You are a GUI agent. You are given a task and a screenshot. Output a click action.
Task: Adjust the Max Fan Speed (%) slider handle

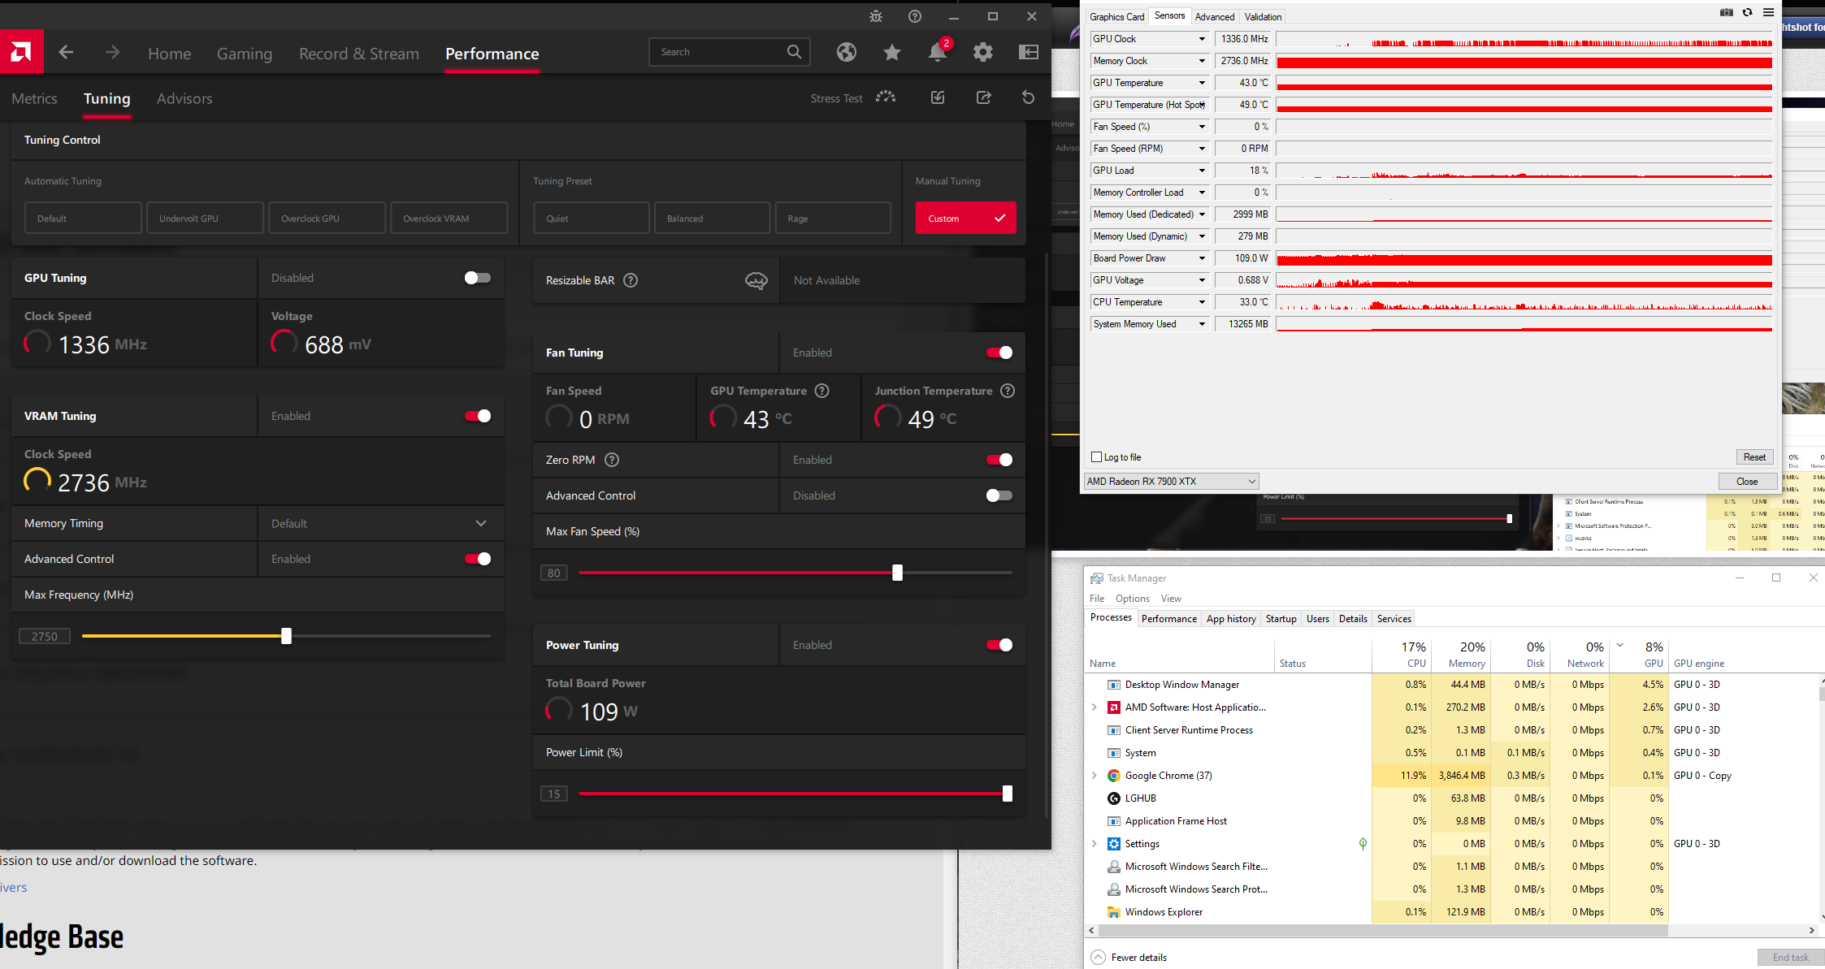pos(897,573)
